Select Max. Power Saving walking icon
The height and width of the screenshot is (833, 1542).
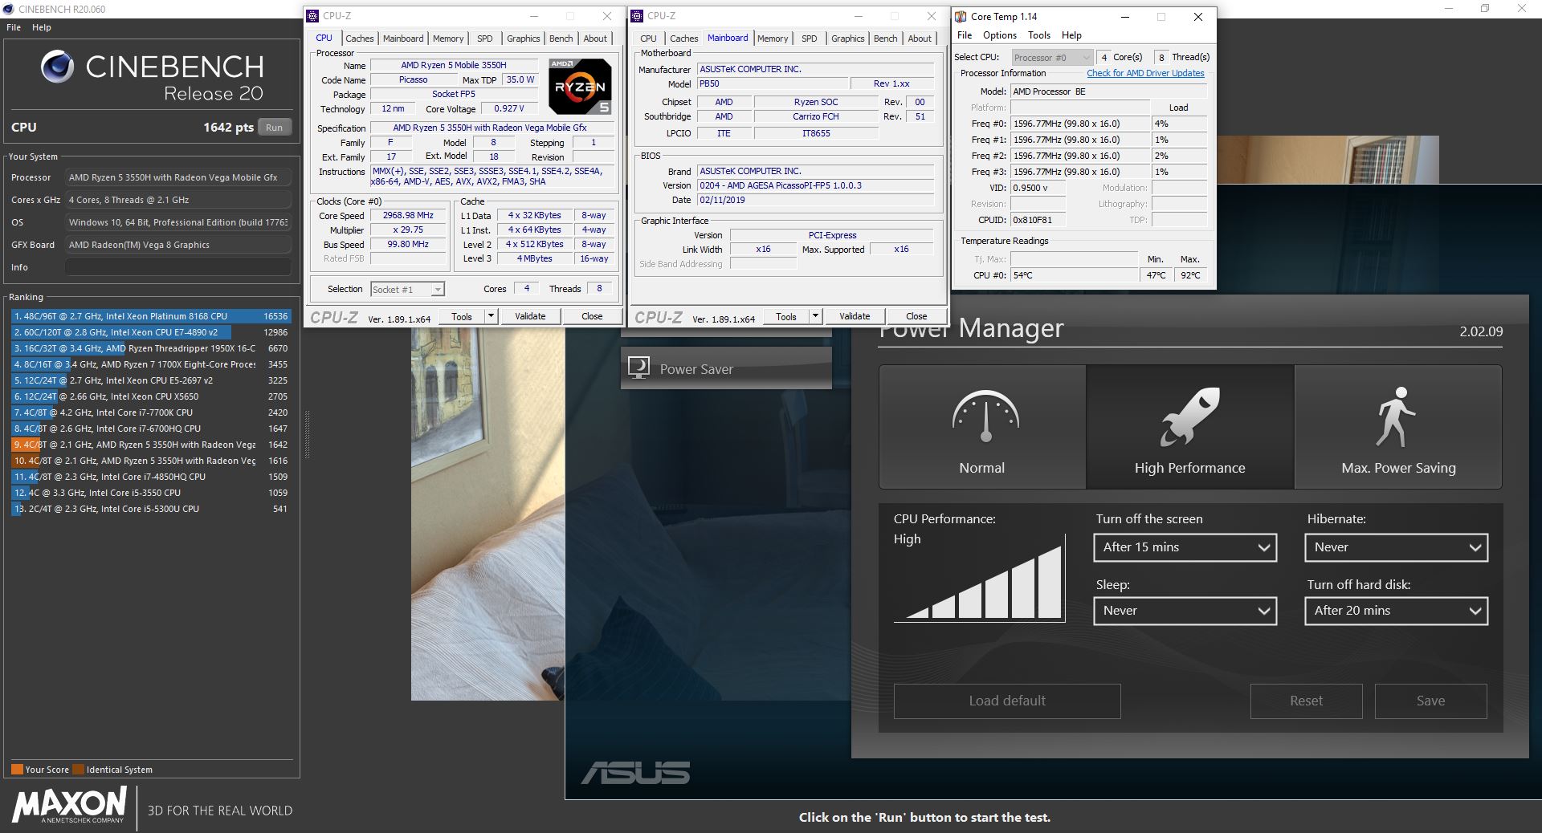click(x=1395, y=416)
